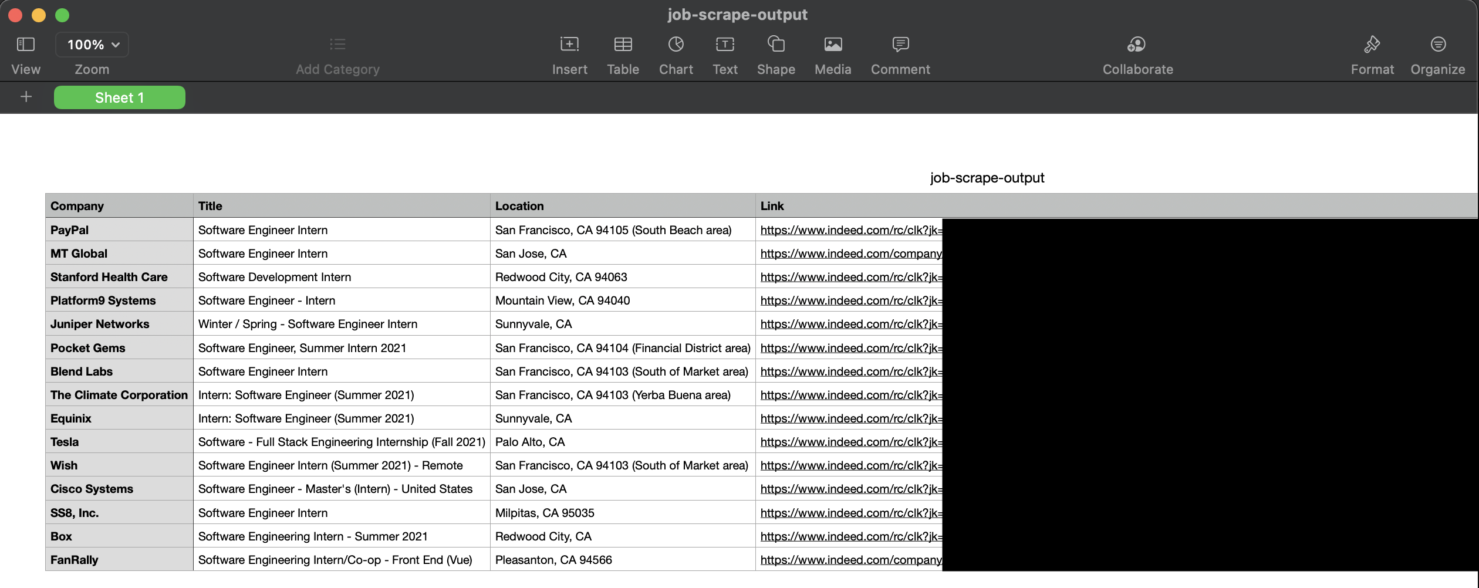Select the Box company cell
The height and width of the screenshot is (588, 1479).
tap(119, 536)
